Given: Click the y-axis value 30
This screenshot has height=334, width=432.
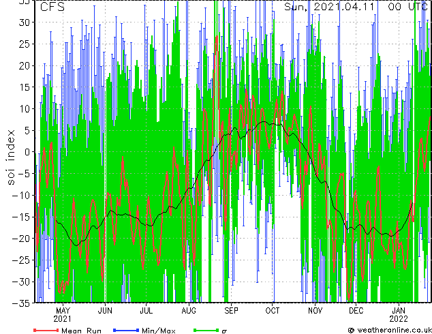Looking at the screenshot, I should pyautogui.click(x=25, y=22).
